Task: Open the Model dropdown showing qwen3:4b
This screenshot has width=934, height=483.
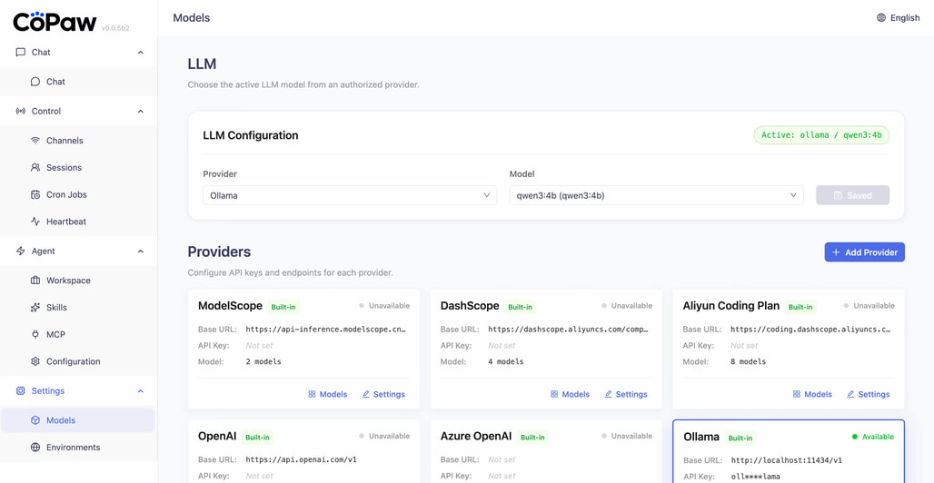Action: point(655,195)
